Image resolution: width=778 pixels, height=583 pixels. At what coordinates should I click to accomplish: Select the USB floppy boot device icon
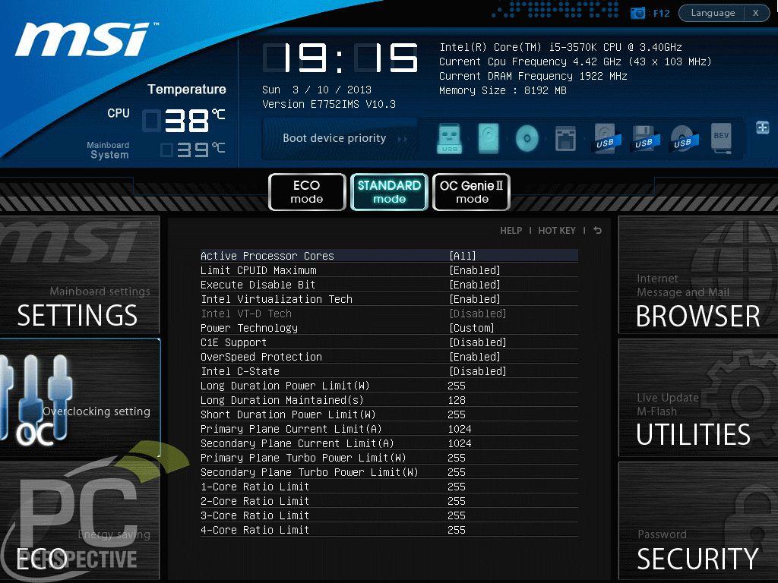click(644, 138)
